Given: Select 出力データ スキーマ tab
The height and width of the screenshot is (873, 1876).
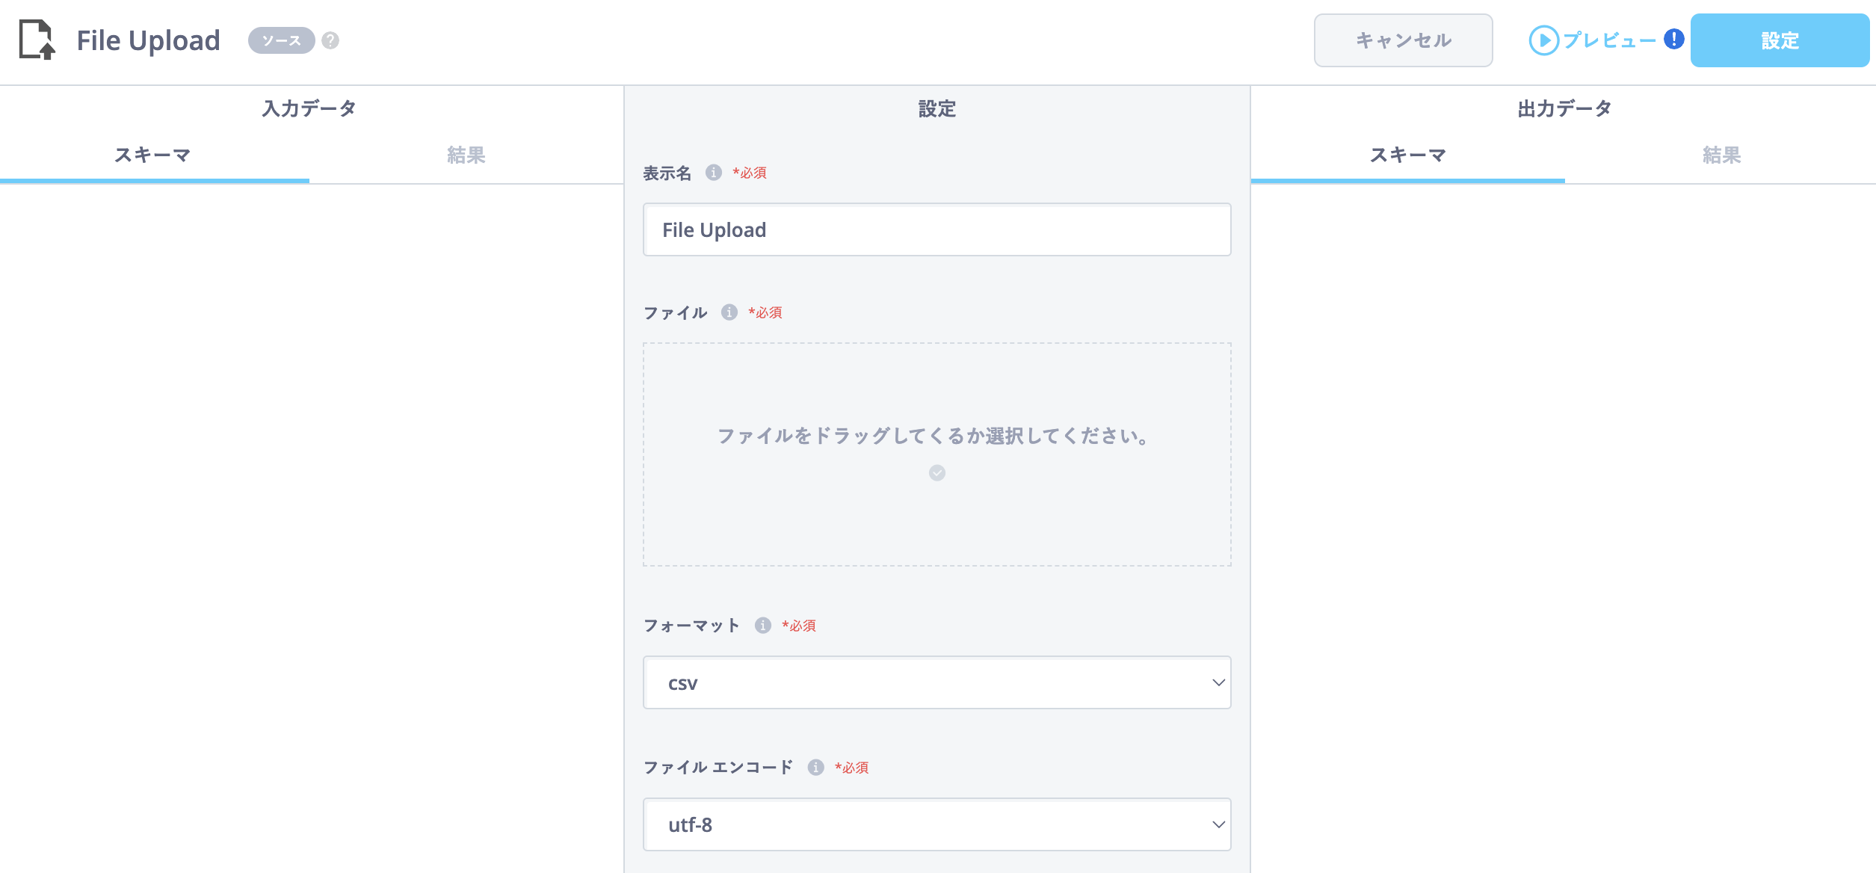Looking at the screenshot, I should click(x=1408, y=155).
